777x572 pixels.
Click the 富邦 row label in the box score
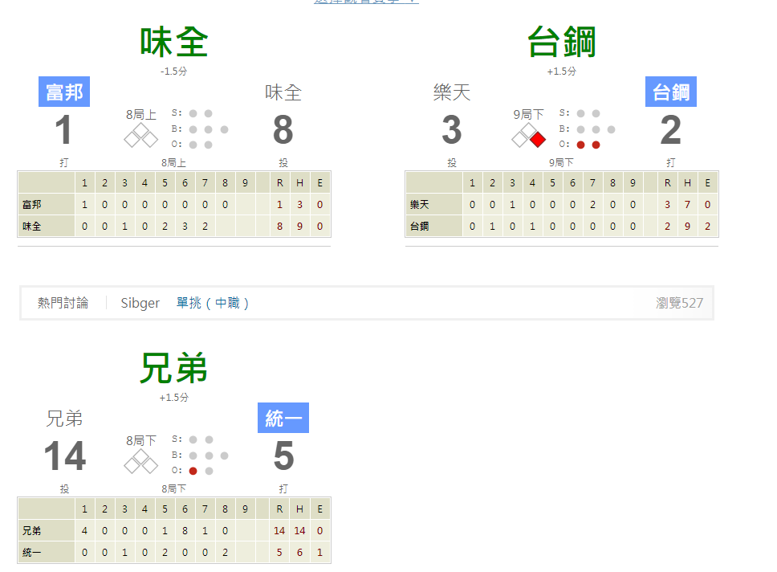pyautogui.click(x=32, y=204)
